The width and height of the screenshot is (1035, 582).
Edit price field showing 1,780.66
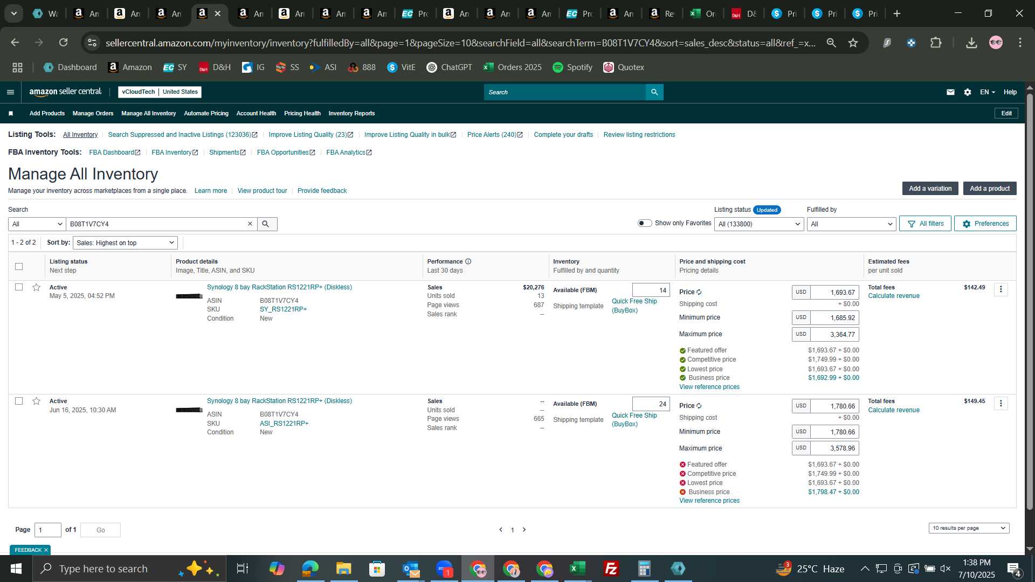click(834, 406)
